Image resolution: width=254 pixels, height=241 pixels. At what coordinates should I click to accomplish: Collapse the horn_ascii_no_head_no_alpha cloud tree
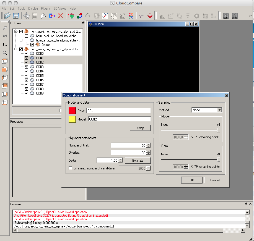point(16,49)
